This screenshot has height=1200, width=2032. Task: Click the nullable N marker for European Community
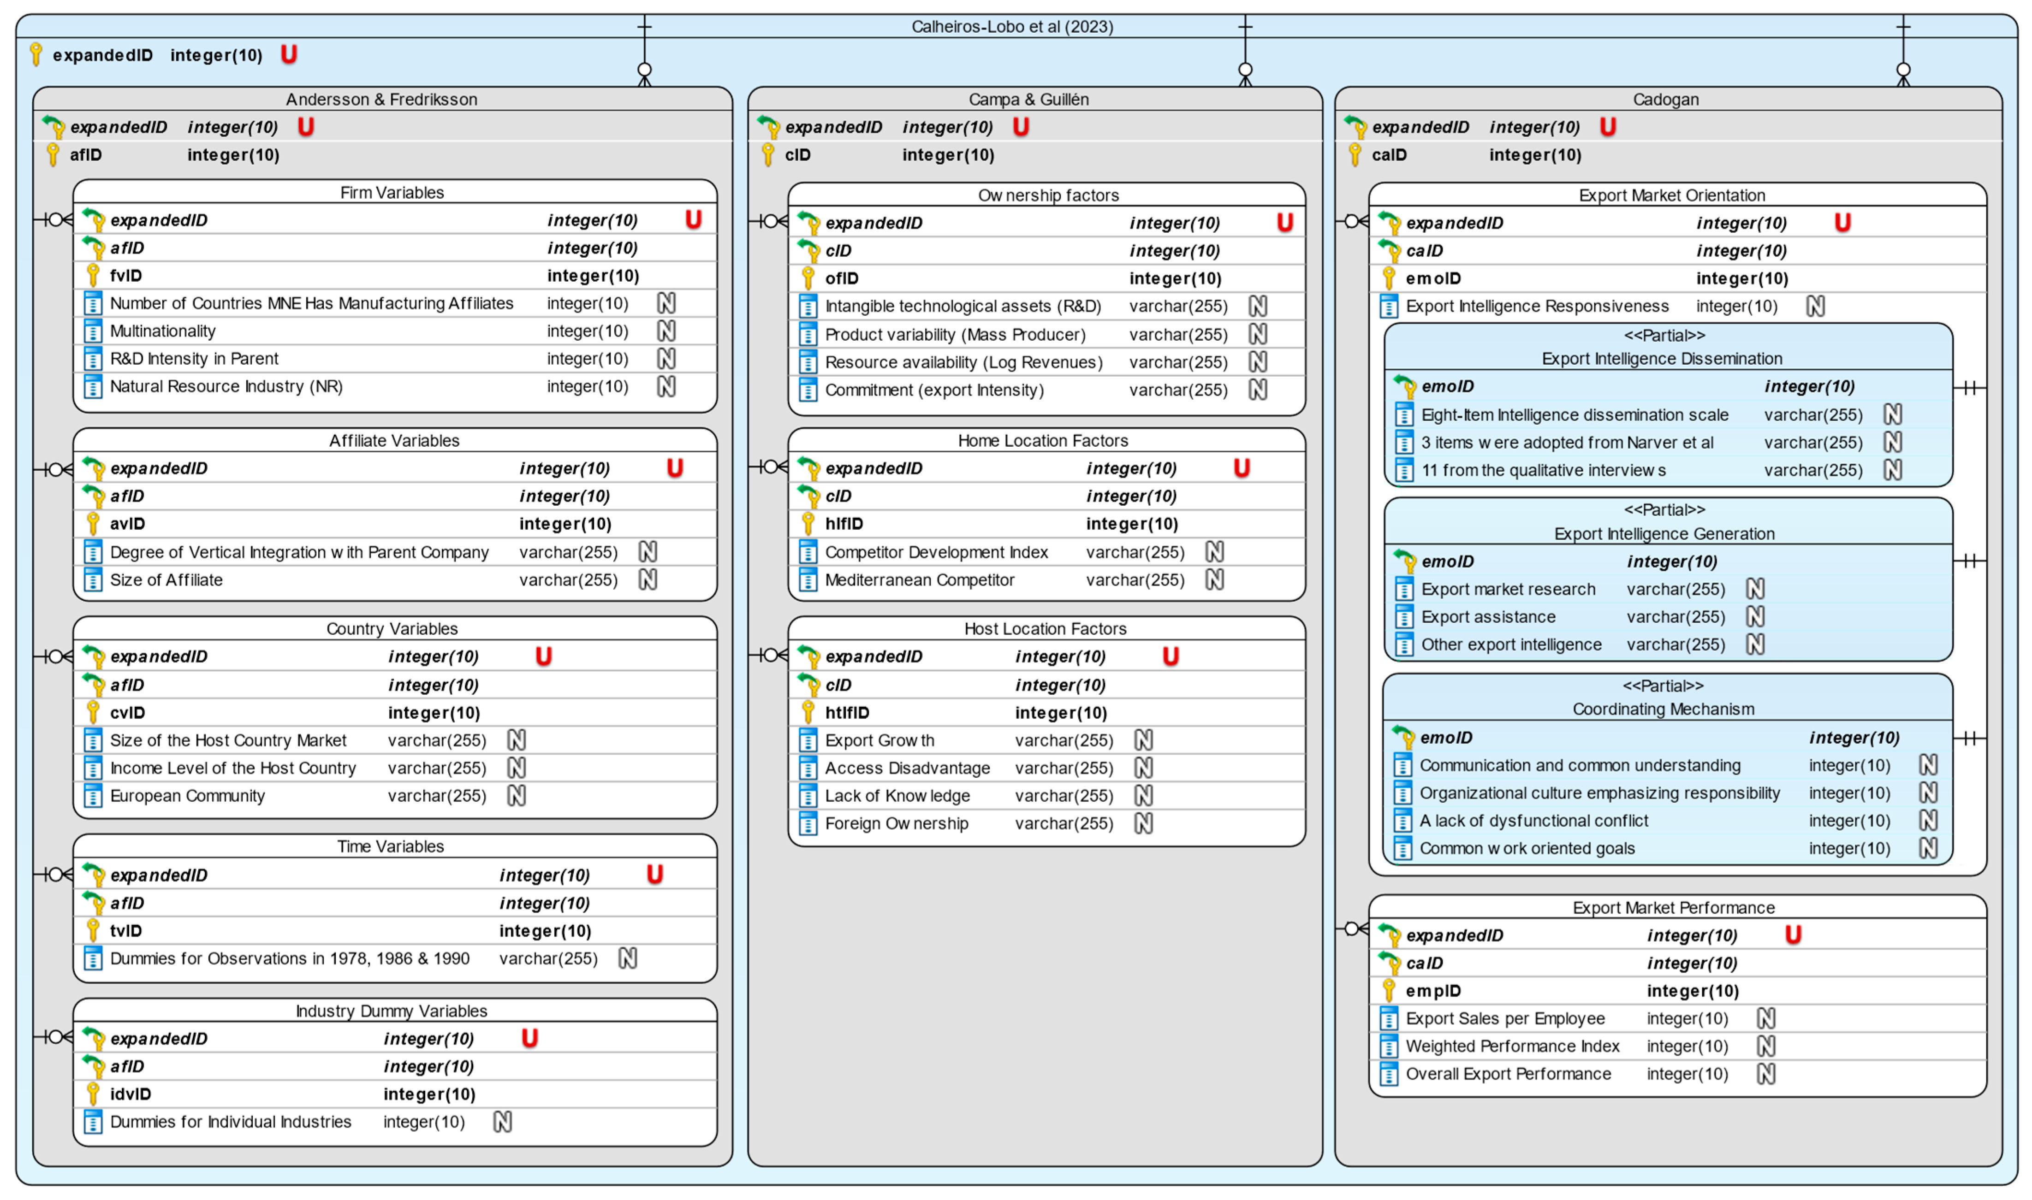tap(516, 796)
